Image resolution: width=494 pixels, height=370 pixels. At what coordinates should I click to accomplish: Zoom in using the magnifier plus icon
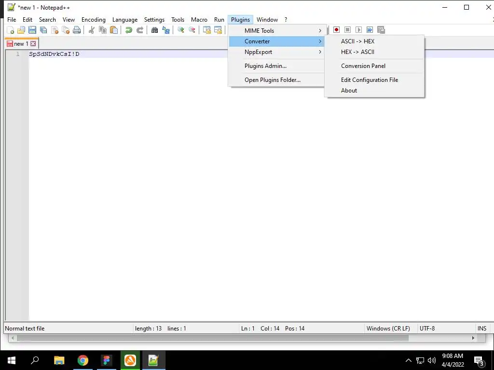pyautogui.click(x=180, y=30)
